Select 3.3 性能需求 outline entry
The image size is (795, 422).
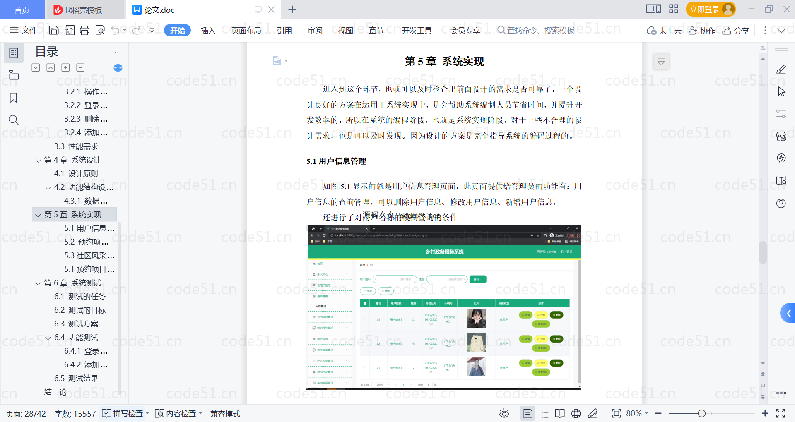76,146
